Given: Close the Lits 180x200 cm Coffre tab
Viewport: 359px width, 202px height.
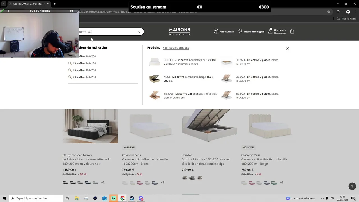Looking at the screenshot, I should coord(48,4).
